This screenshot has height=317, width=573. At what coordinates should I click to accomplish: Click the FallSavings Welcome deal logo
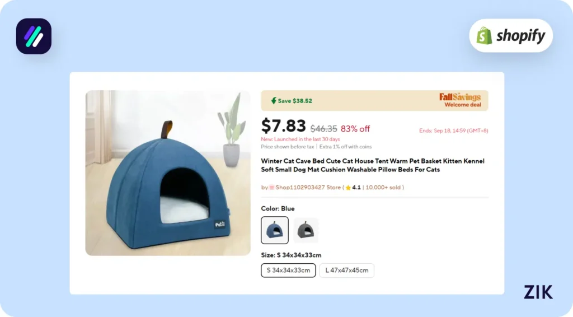pyautogui.click(x=460, y=100)
